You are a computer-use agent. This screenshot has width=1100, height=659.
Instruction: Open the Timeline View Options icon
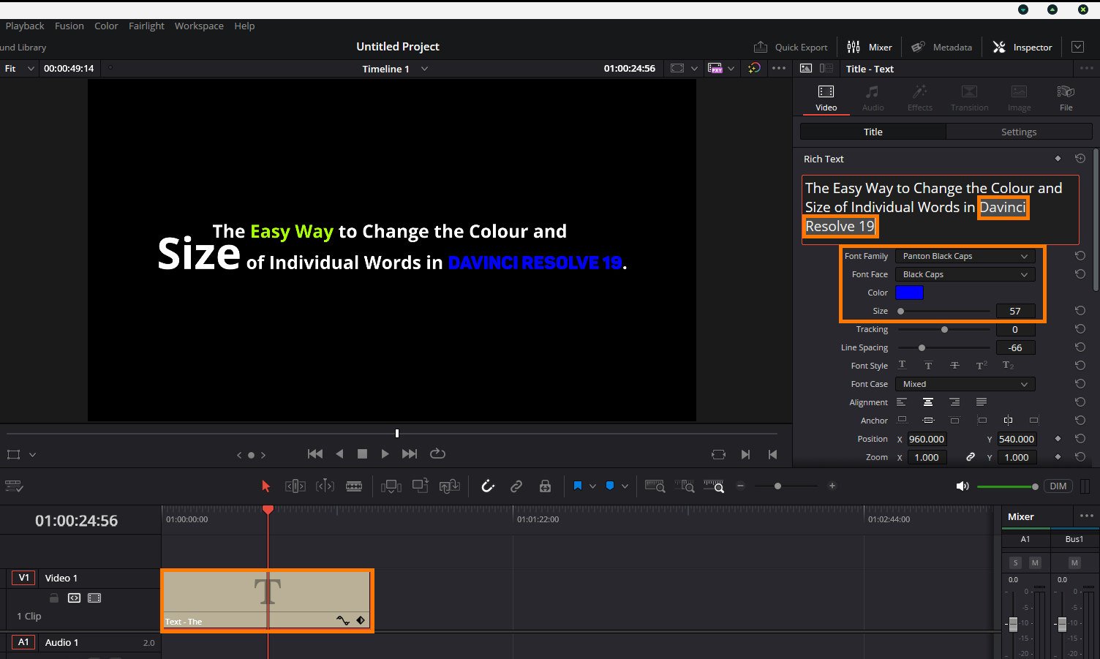click(x=14, y=486)
